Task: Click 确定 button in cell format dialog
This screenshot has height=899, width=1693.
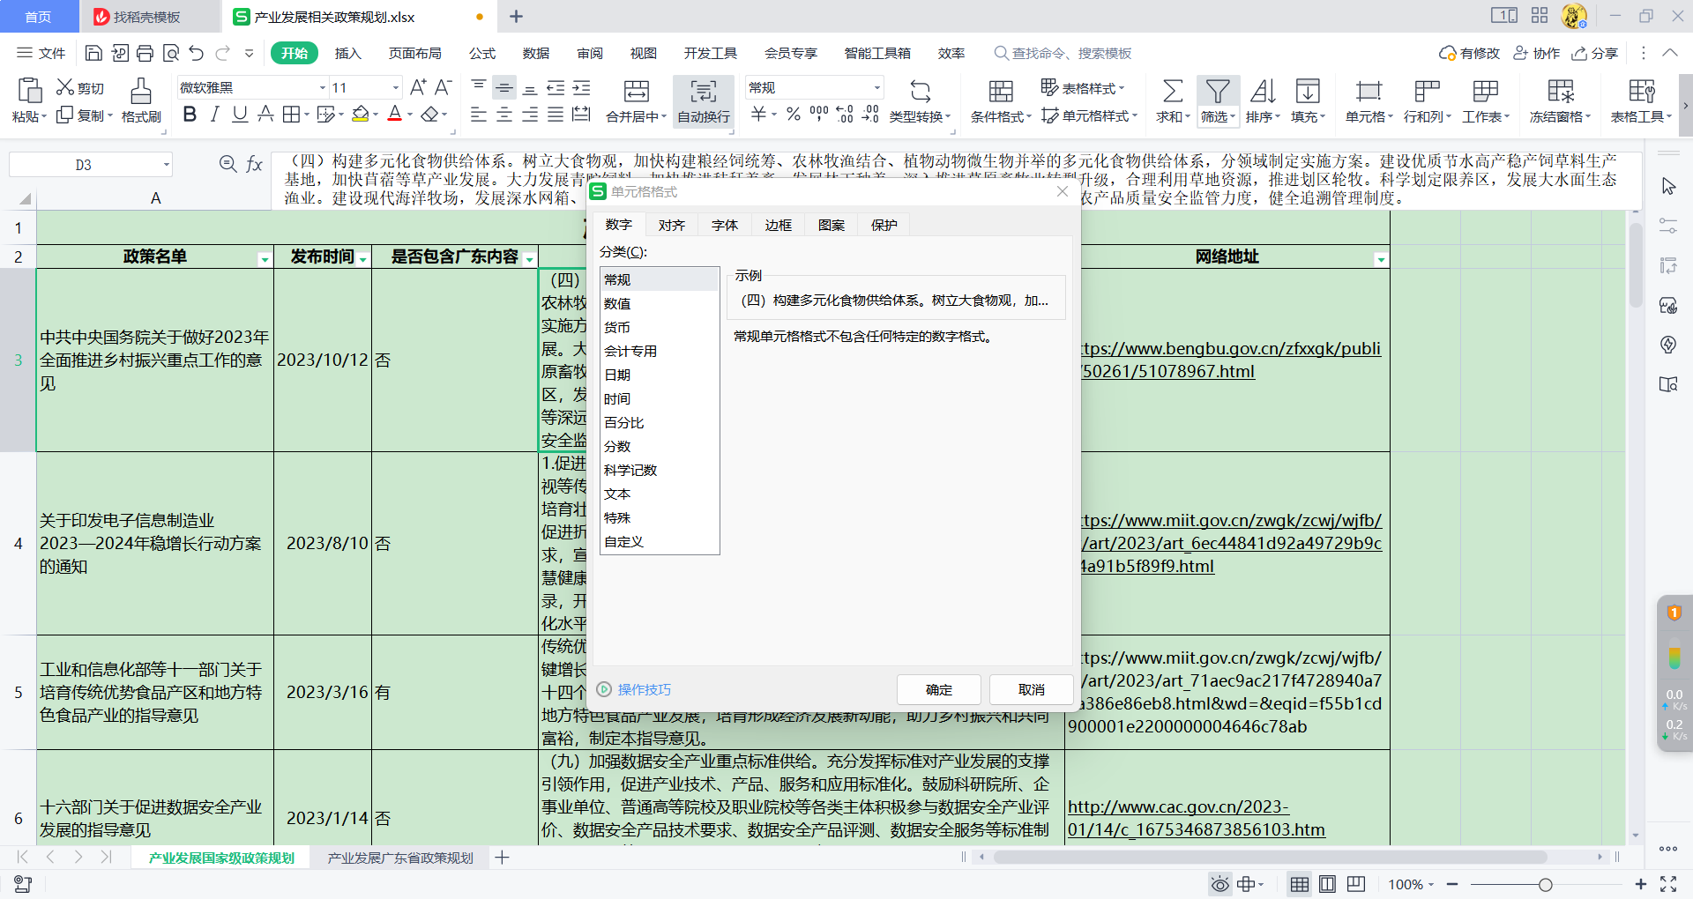Action: click(x=939, y=689)
